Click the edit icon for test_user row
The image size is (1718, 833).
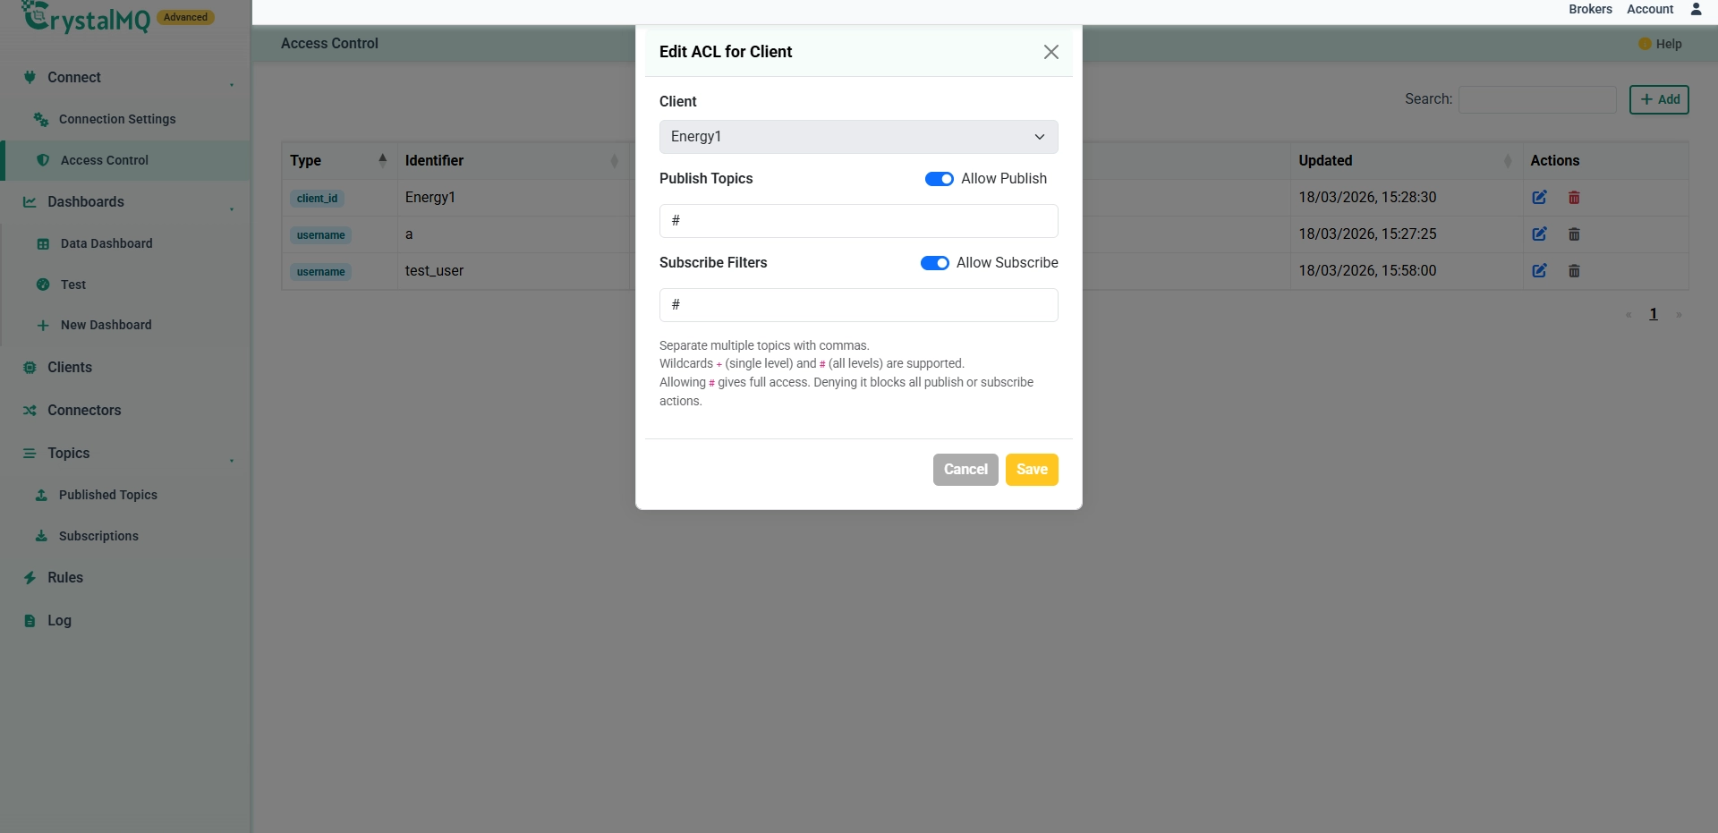click(1539, 271)
